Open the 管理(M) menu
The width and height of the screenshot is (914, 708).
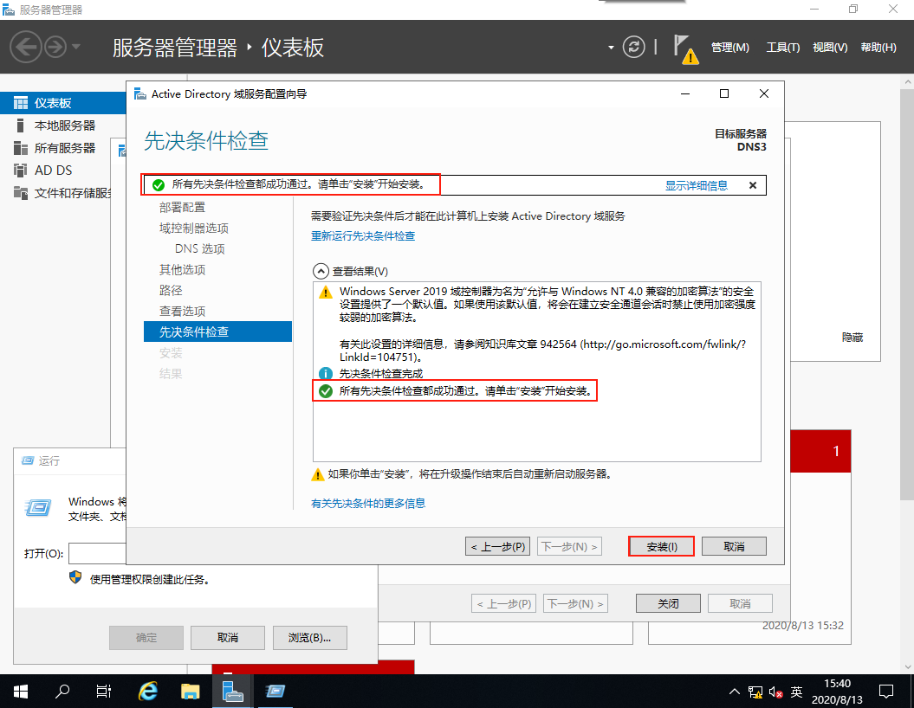tap(729, 47)
